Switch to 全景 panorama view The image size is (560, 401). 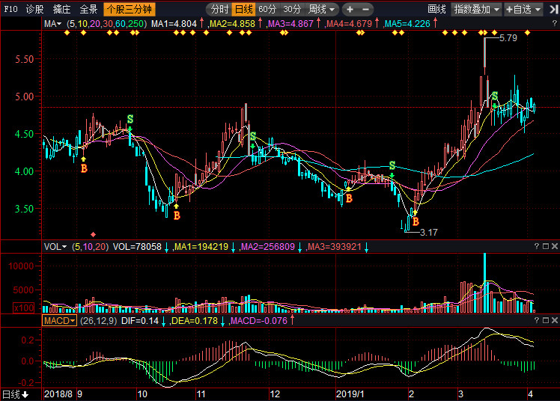click(x=88, y=9)
